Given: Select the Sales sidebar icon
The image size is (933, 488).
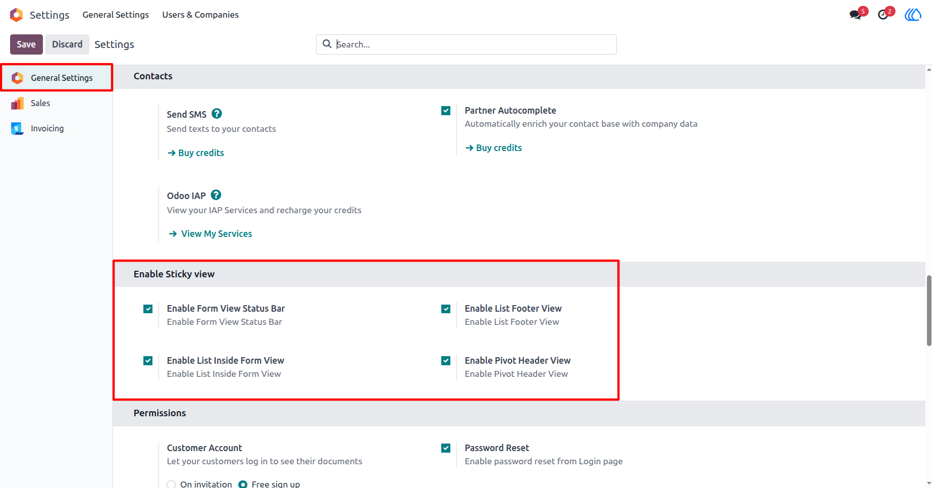Looking at the screenshot, I should point(17,103).
